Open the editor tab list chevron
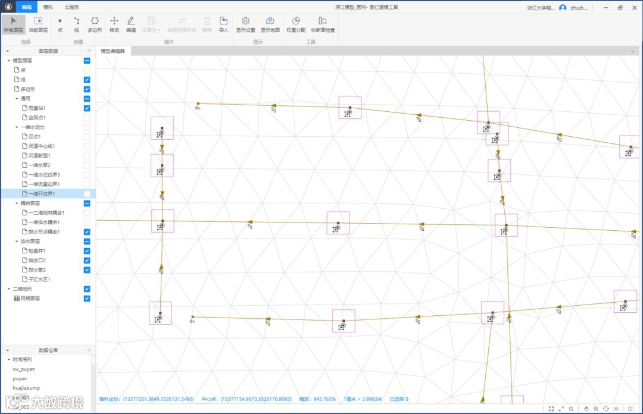643x414 pixels. (x=632, y=51)
